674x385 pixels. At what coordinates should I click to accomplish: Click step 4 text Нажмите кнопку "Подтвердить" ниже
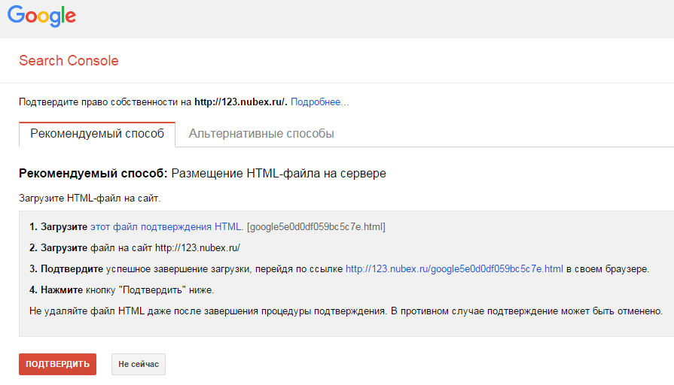(x=122, y=290)
